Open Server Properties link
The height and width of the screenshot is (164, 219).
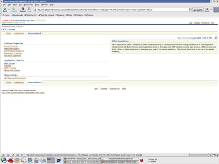(x=11, y=46)
